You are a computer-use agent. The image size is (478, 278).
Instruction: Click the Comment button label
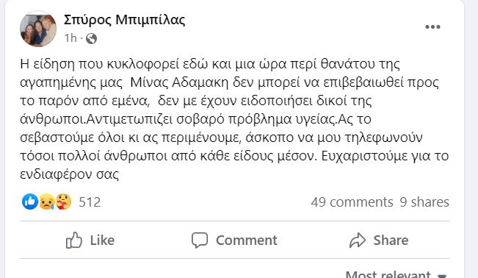coord(247,240)
